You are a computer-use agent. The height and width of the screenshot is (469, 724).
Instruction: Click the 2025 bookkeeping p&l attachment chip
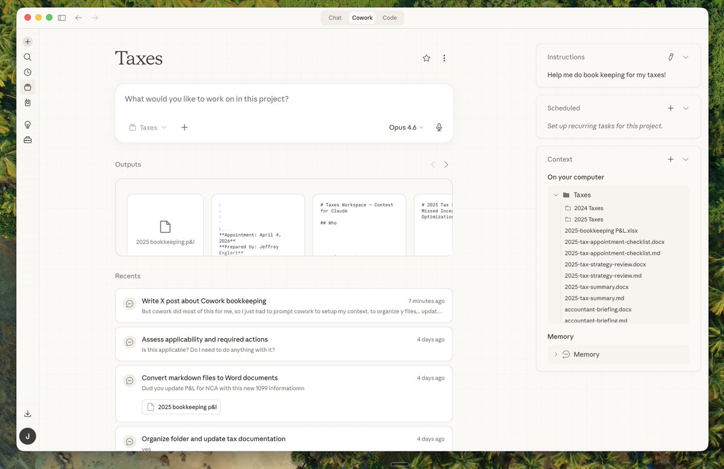pyautogui.click(x=182, y=407)
